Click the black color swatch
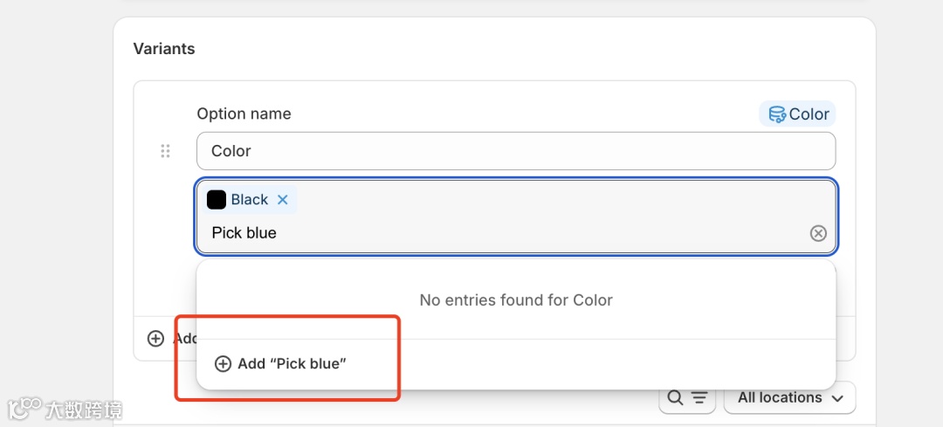Viewport: 943px width, 427px height. point(217,200)
